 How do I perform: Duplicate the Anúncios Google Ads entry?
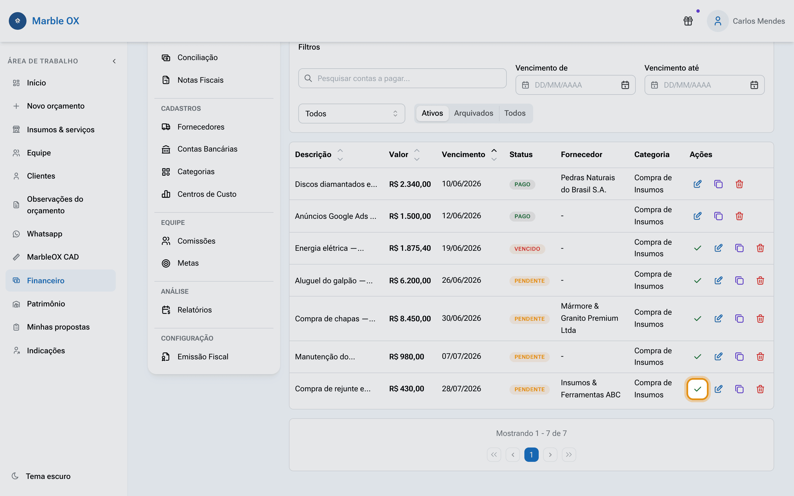coord(718,216)
